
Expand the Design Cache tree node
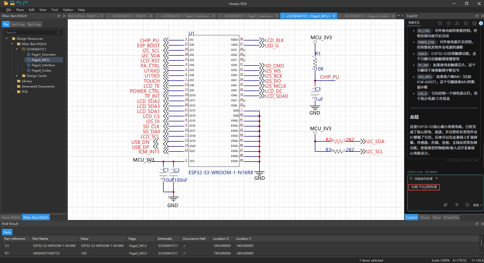[x=17, y=76]
